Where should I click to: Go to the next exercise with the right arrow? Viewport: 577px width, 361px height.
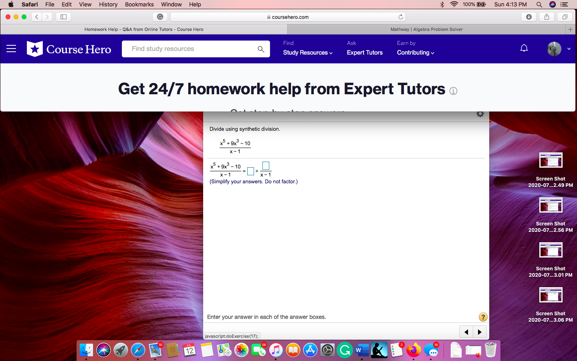pos(480,332)
